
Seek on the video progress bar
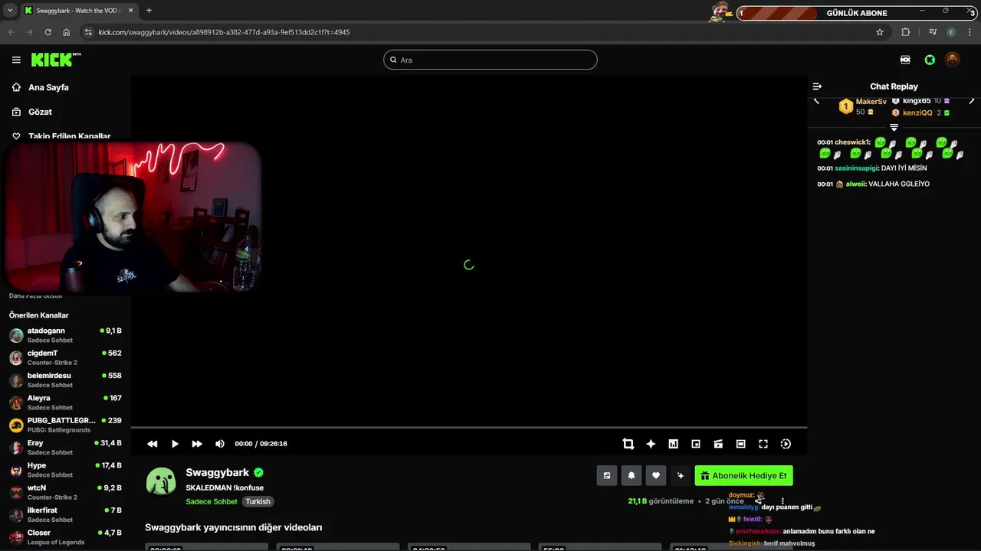469,428
